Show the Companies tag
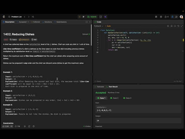 (x=24, y=40)
